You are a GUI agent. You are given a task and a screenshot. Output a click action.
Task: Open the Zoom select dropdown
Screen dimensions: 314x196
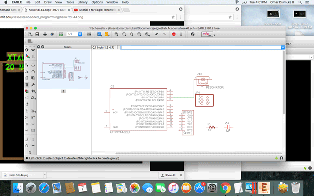[148, 34]
